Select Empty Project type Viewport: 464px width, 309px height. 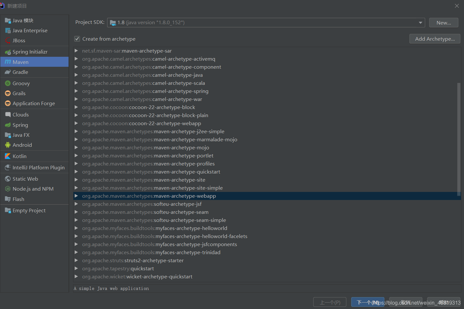coord(35,211)
